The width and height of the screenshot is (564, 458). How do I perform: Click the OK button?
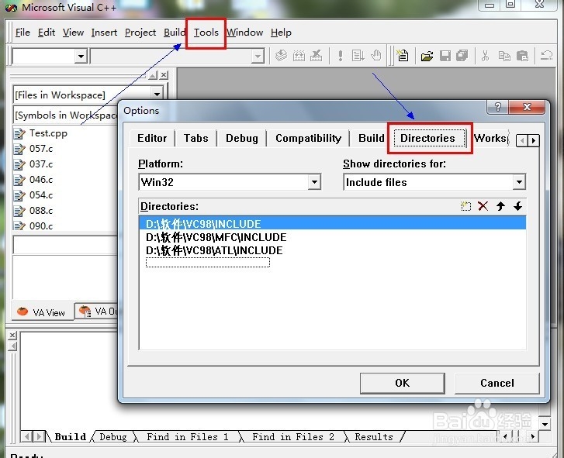pyautogui.click(x=402, y=383)
